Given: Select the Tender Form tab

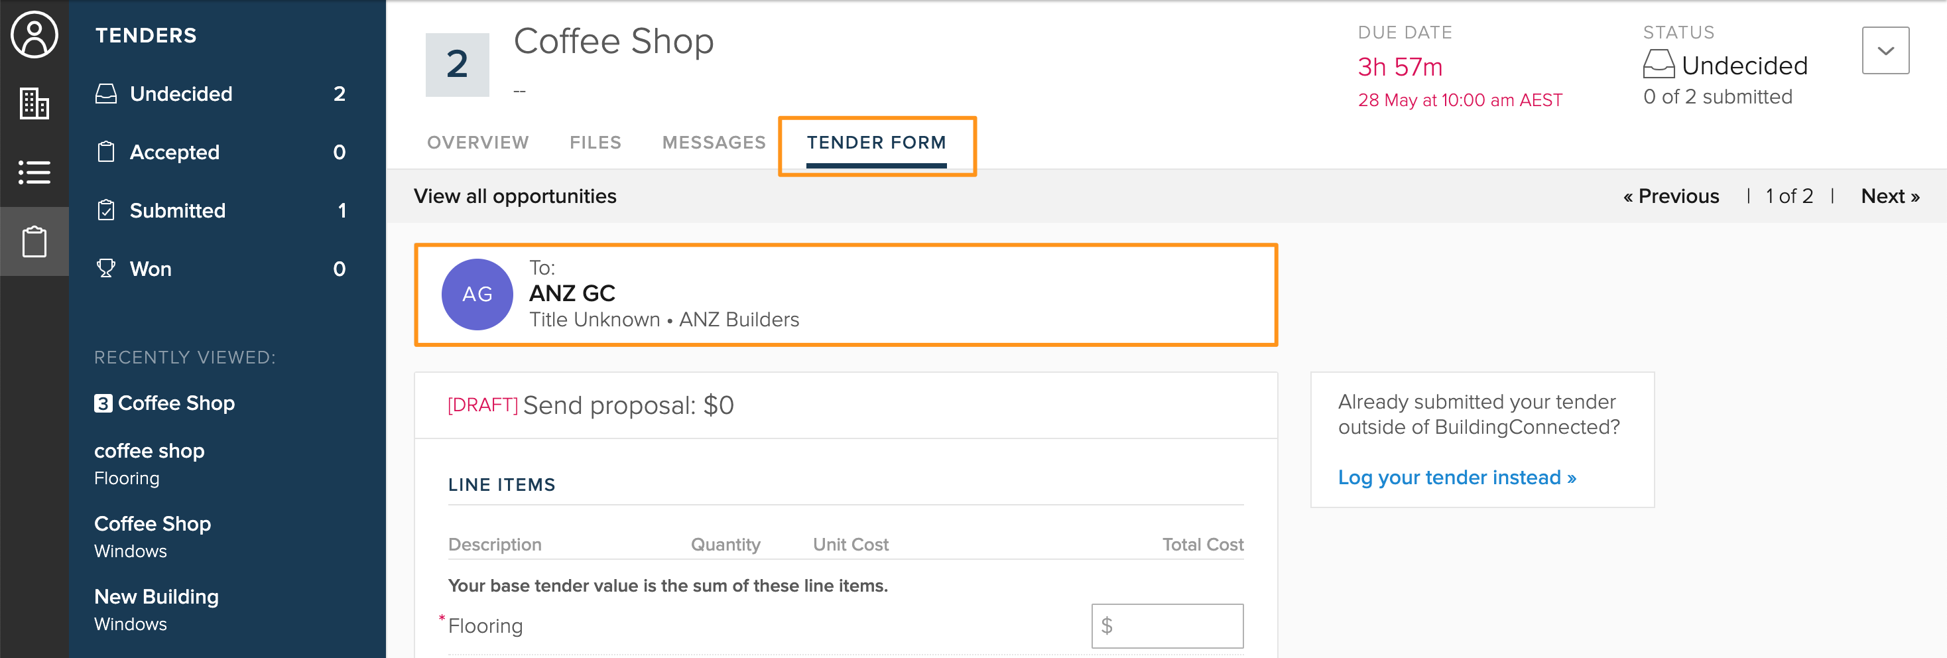Looking at the screenshot, I should [x=876, y=142].
